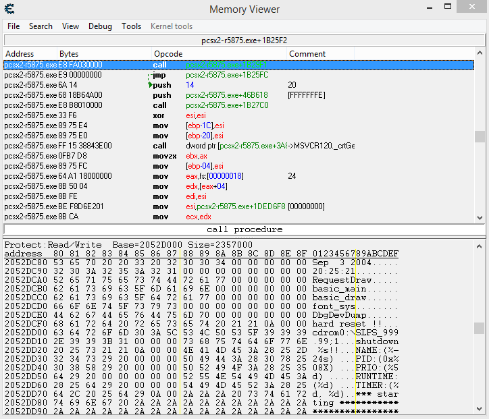Click the green jump arrow beside push 14
The width and height of the screenshot is (489, 419).
click(150, 85)
